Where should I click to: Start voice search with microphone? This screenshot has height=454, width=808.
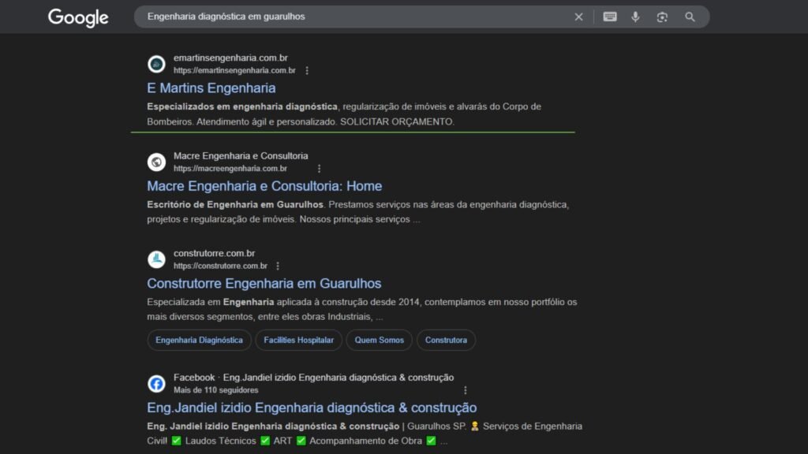635,17
